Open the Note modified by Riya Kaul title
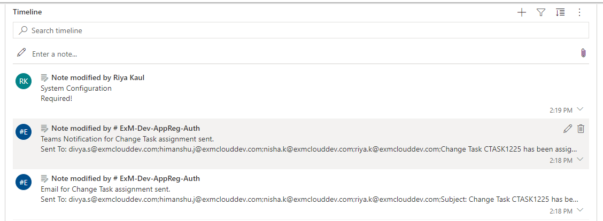The image size is (603, 221). point(98,77)
